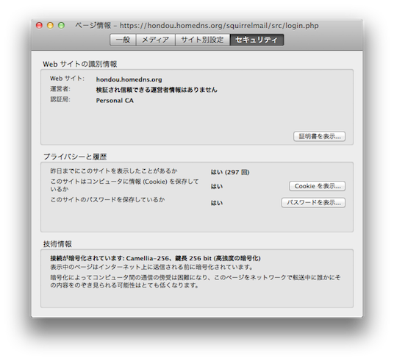
Task: Click the 証明書を表示... button
Action: point(319,136)
